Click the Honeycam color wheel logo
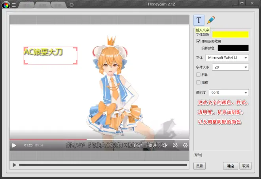Image resolution: width=261 pixels, height=179 pixels. point(6,5)
